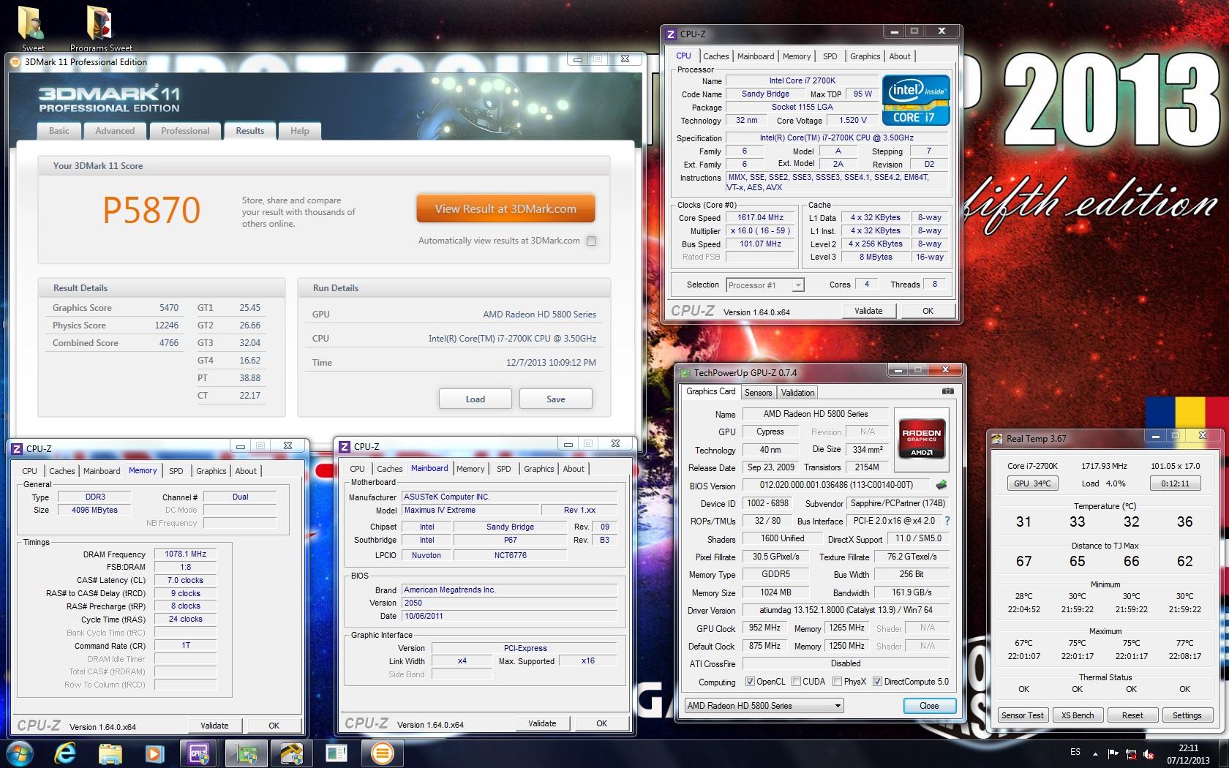Click DRAM Frequency 1078.1 MHz value
1229x768 pixels.
[186, 554]
